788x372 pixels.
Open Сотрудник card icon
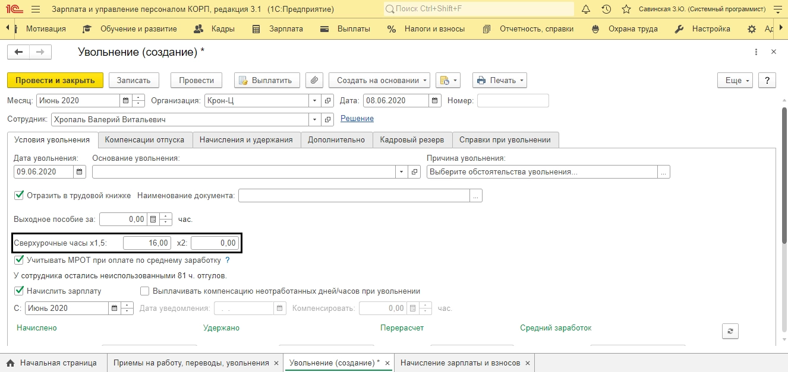pyautogui.click(x=329, y=119)
